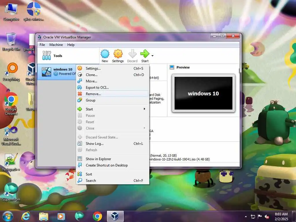
Task: Click the muted volume tray icon
Action: [267, 217]
